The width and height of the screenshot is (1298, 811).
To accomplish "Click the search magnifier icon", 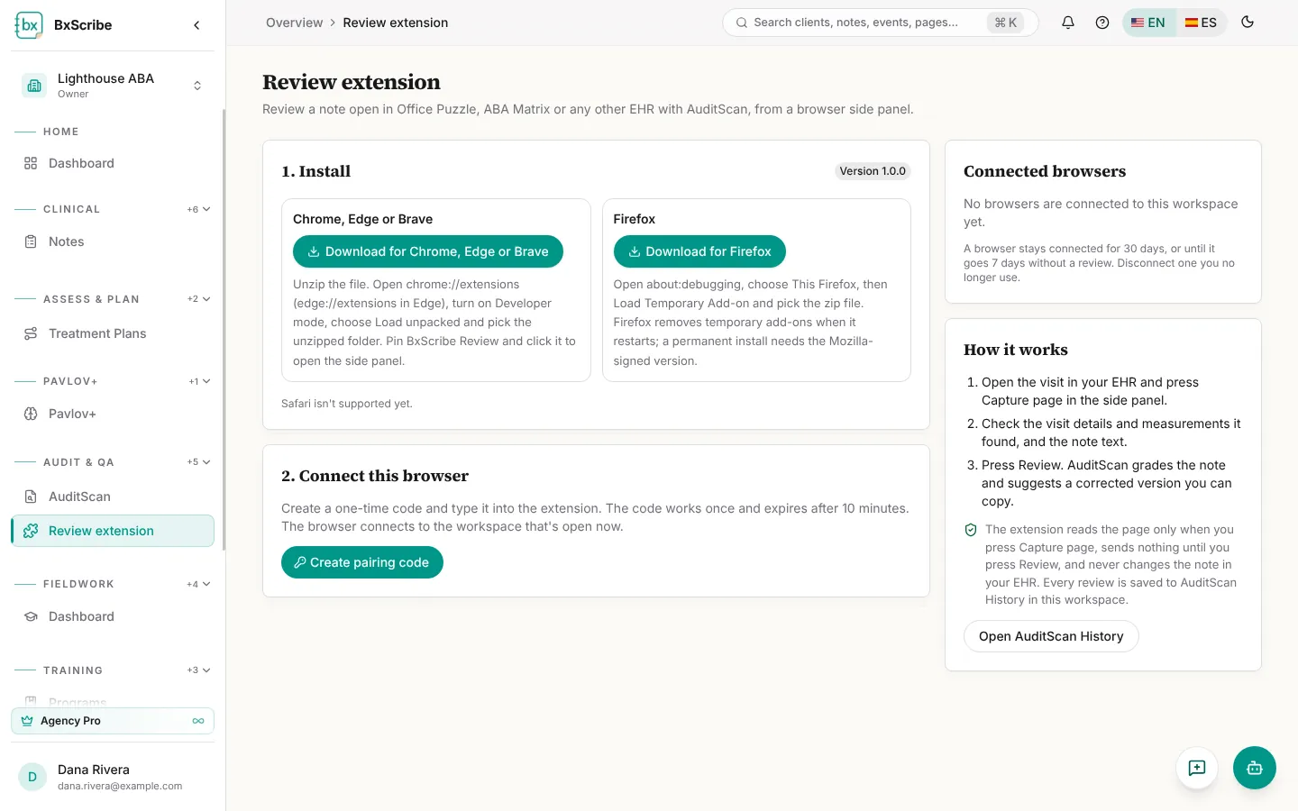I will [742, 23].
